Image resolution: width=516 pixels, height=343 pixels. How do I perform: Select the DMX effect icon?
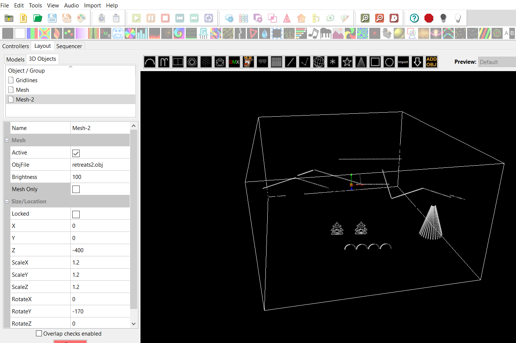[106, 33]
